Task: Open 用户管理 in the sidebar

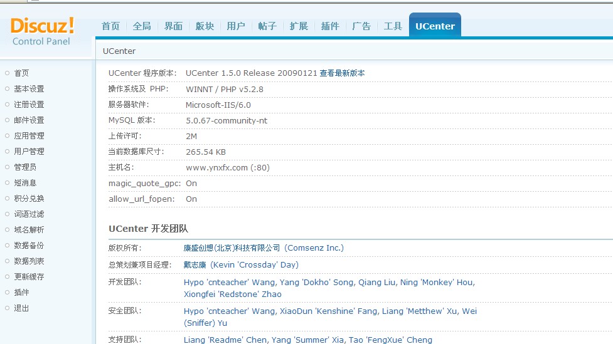Action: click(x=29, y=151)
